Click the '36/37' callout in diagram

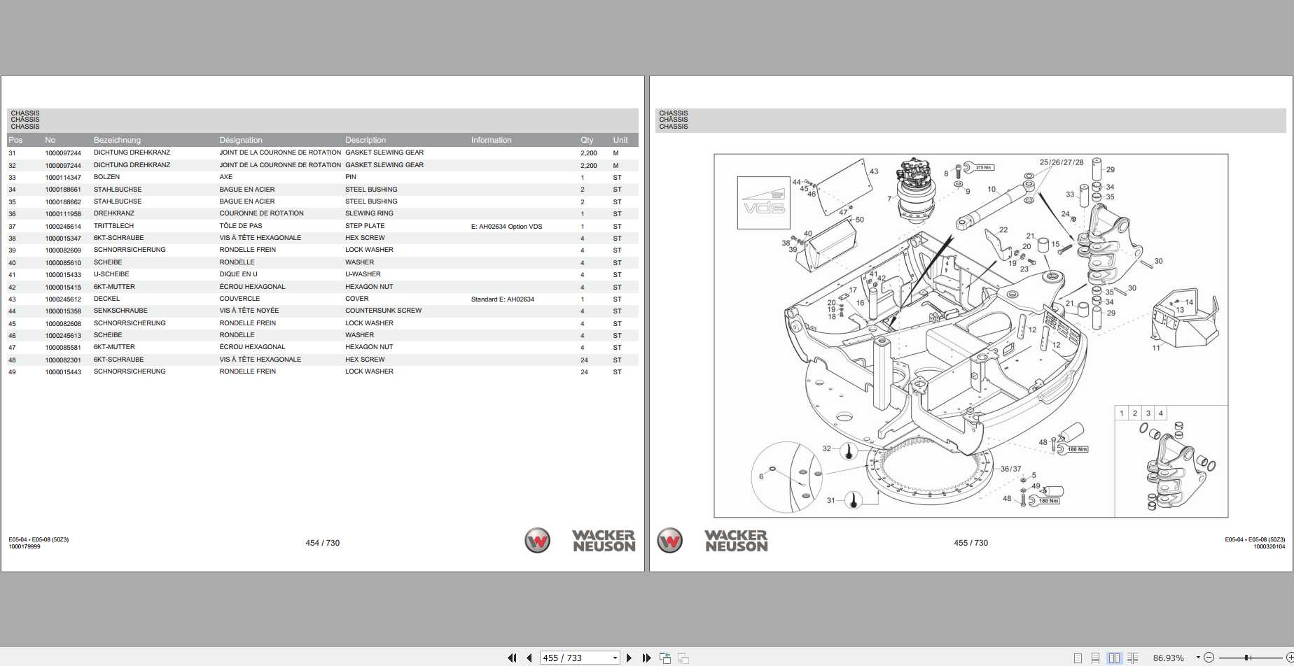(1010, 469)
